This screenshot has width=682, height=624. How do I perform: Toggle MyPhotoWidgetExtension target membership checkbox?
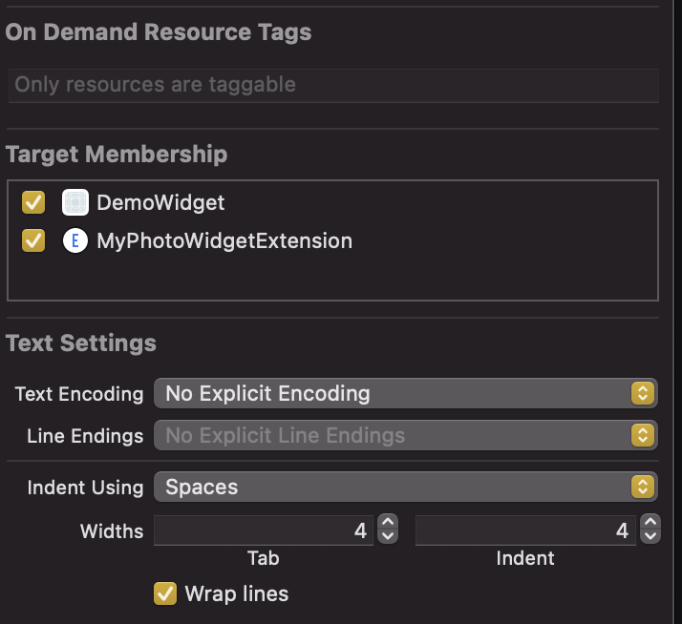(33, 240)
